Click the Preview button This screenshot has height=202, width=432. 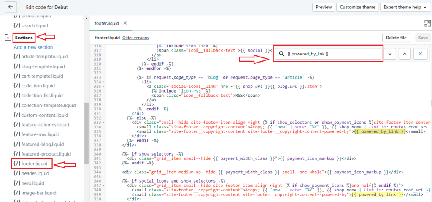coord(324,7)
